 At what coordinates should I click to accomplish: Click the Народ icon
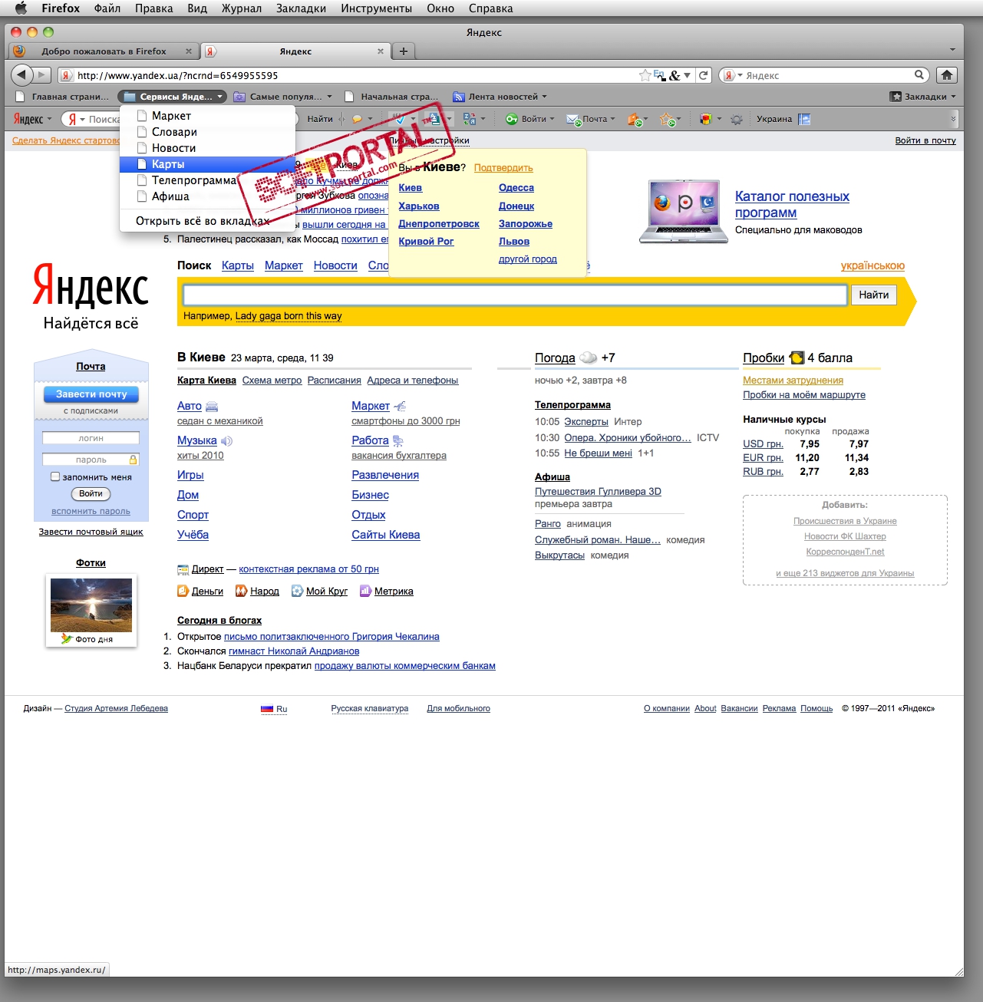point(241,591)
